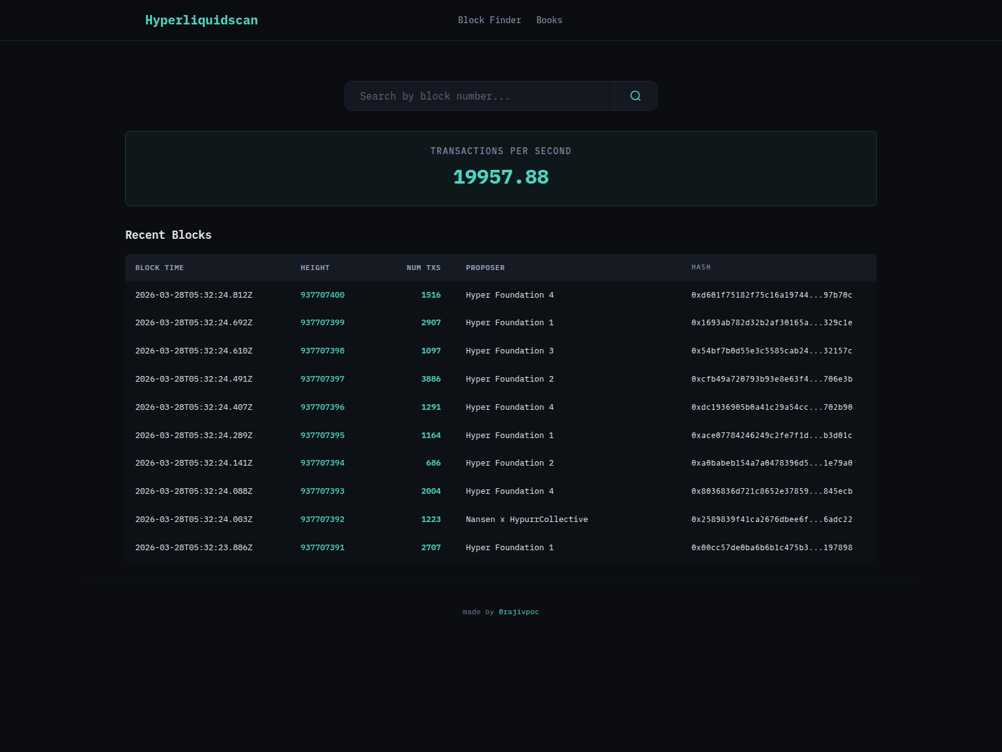Click num txs value 2907
This screenshot has height=752, width=1002.
431,323
